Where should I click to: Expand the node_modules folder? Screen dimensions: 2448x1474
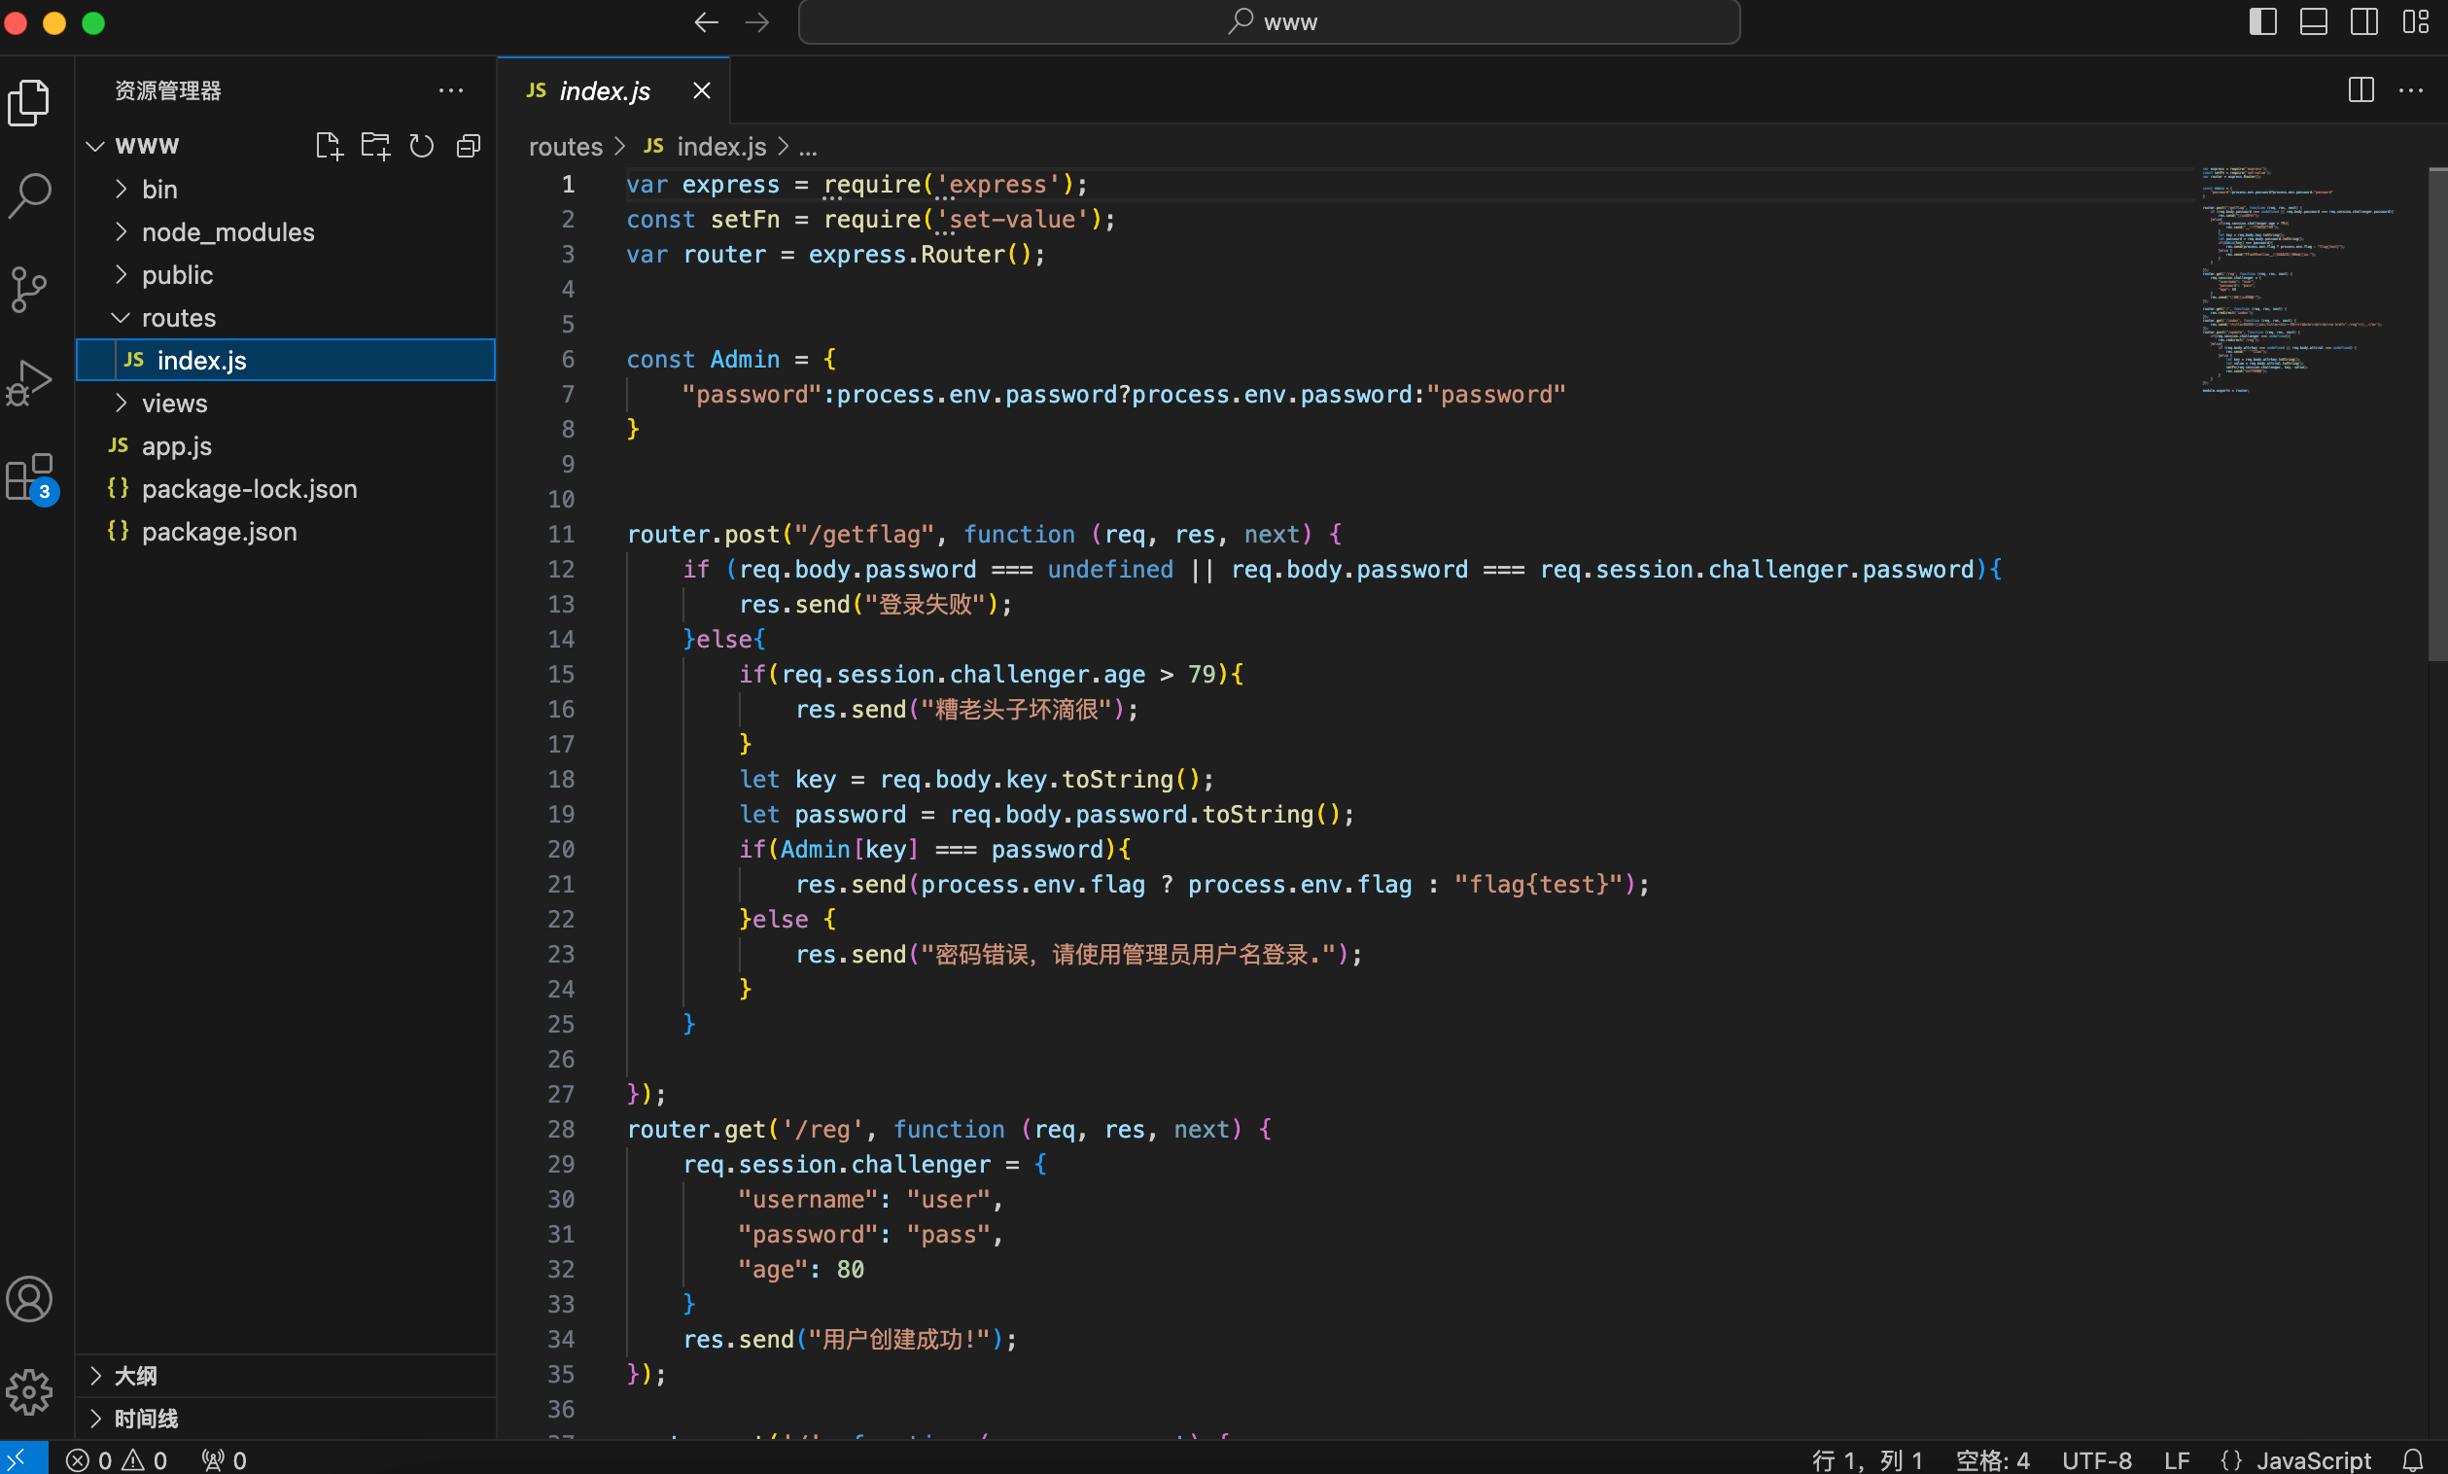click(227, 232)
